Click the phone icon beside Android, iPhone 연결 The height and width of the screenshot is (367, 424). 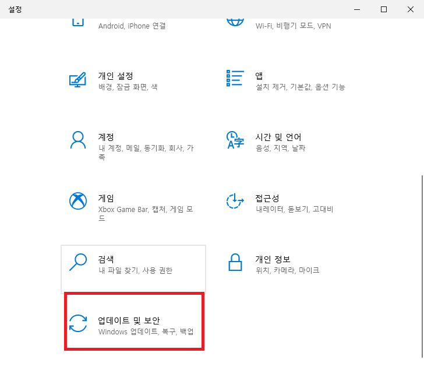point(78,22)
